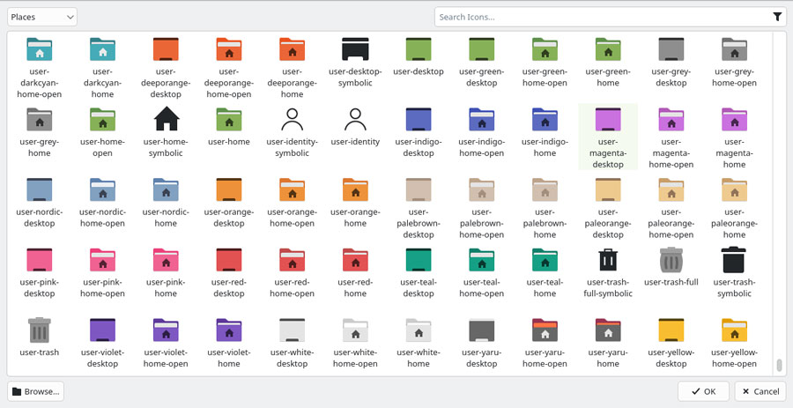Click the user-desktop green icon
This screenshot has height=408, width=793.
(x=419, y=49)
